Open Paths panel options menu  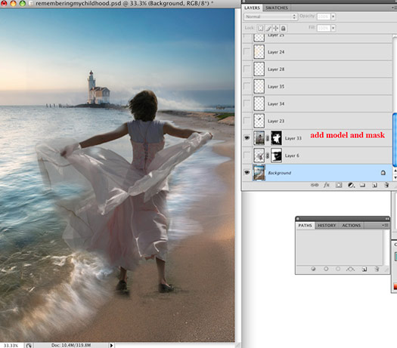coord(386,225)
